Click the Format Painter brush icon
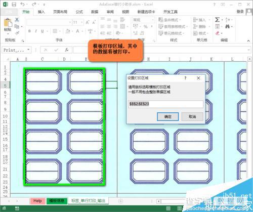This screenshot has height=212, width=253. pos(17,33)
